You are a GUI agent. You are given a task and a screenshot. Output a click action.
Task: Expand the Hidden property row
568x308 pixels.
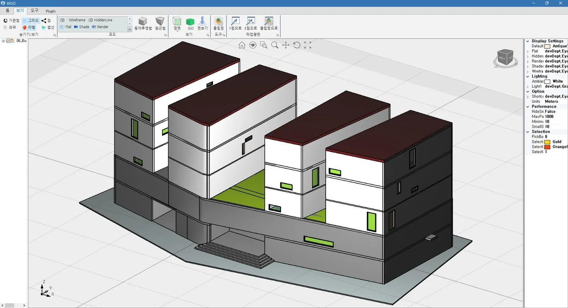pos(527,56)
